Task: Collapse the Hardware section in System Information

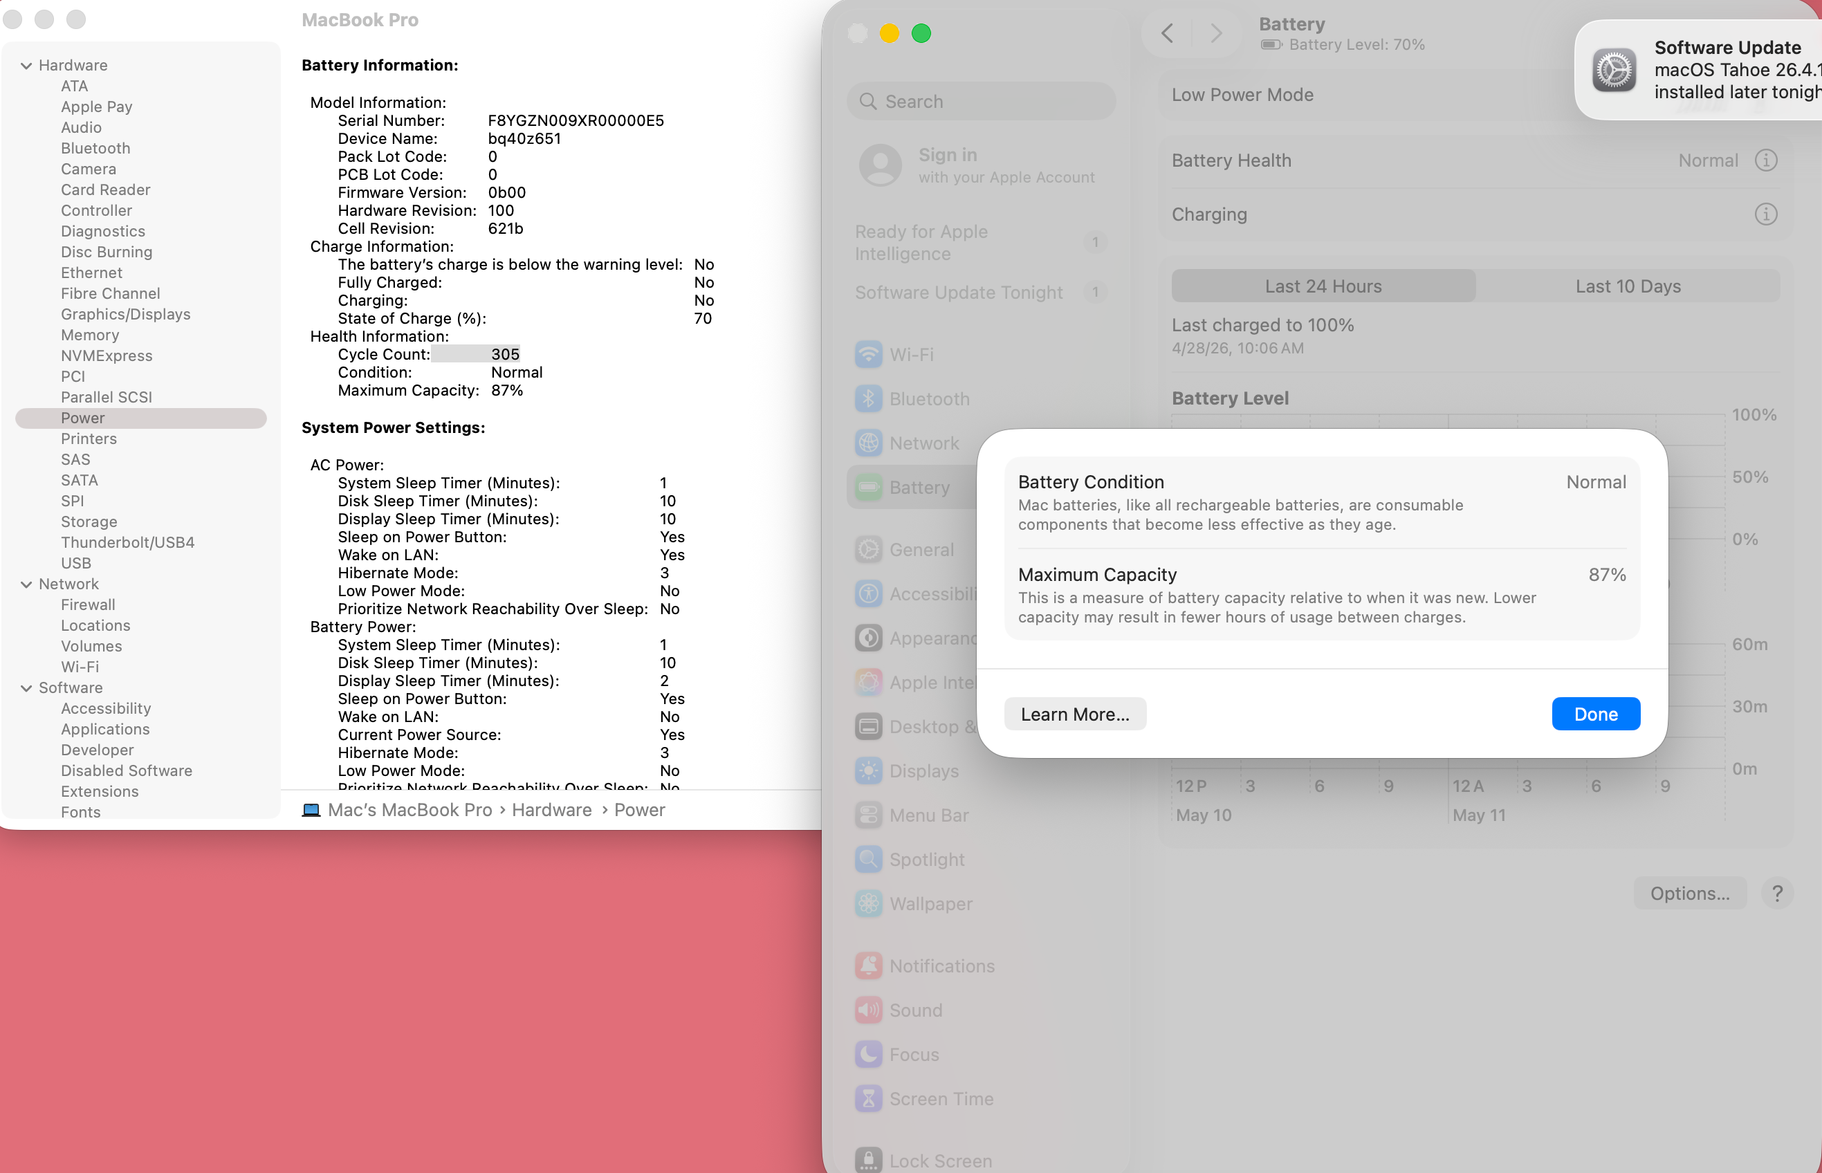Action: tap(27, 66)
